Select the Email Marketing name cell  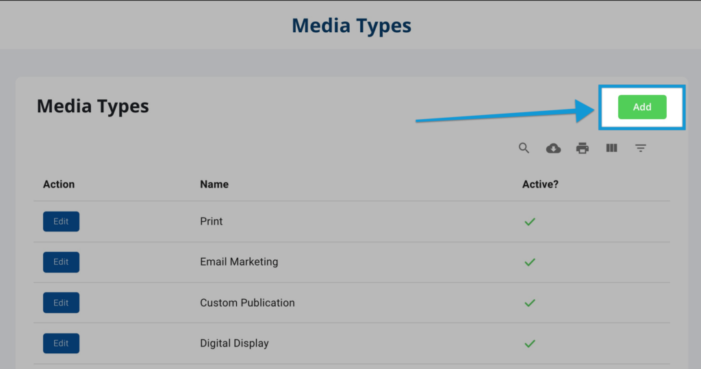point(239,262)
